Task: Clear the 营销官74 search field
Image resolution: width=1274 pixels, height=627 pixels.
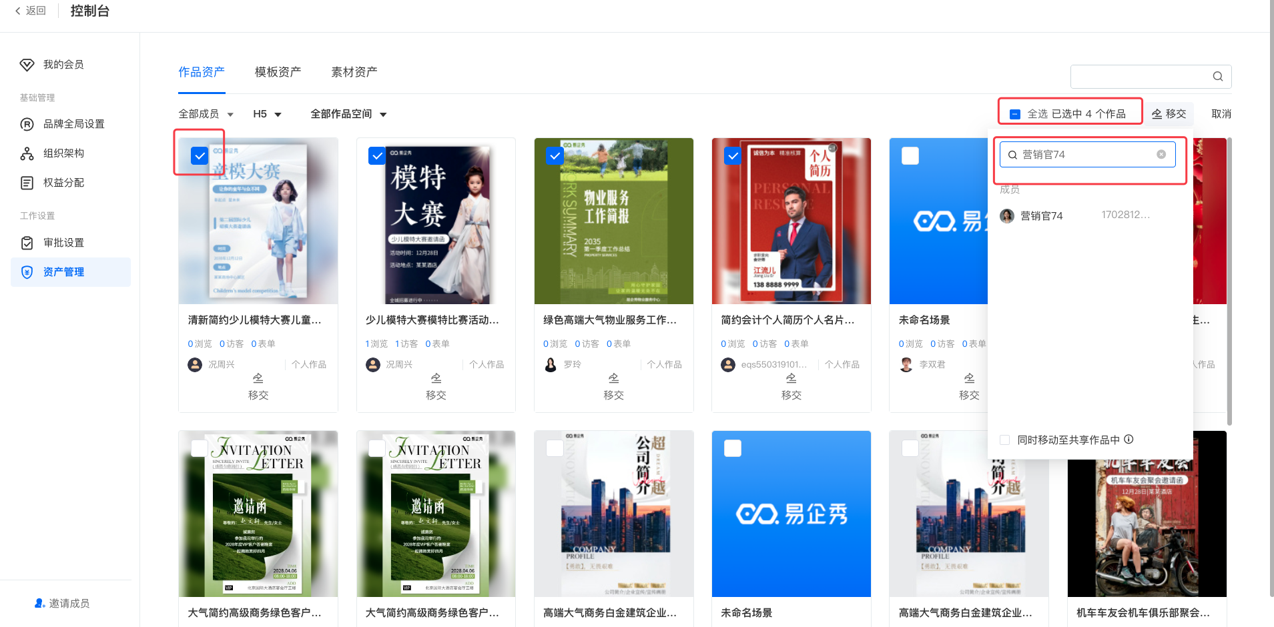Action: (x=1161, y=155)
